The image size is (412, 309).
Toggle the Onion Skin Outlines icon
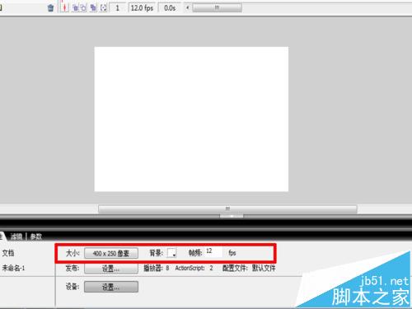point(83,7)
